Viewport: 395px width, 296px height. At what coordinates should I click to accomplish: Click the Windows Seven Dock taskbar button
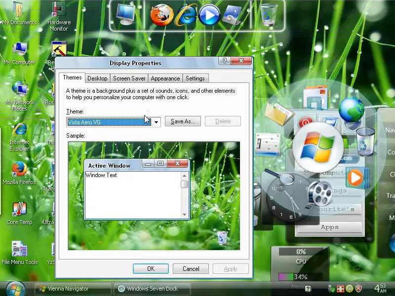click(152, 289)
